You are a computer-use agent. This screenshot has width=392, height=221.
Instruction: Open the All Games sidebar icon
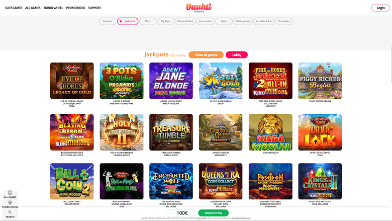coord(10,193)
